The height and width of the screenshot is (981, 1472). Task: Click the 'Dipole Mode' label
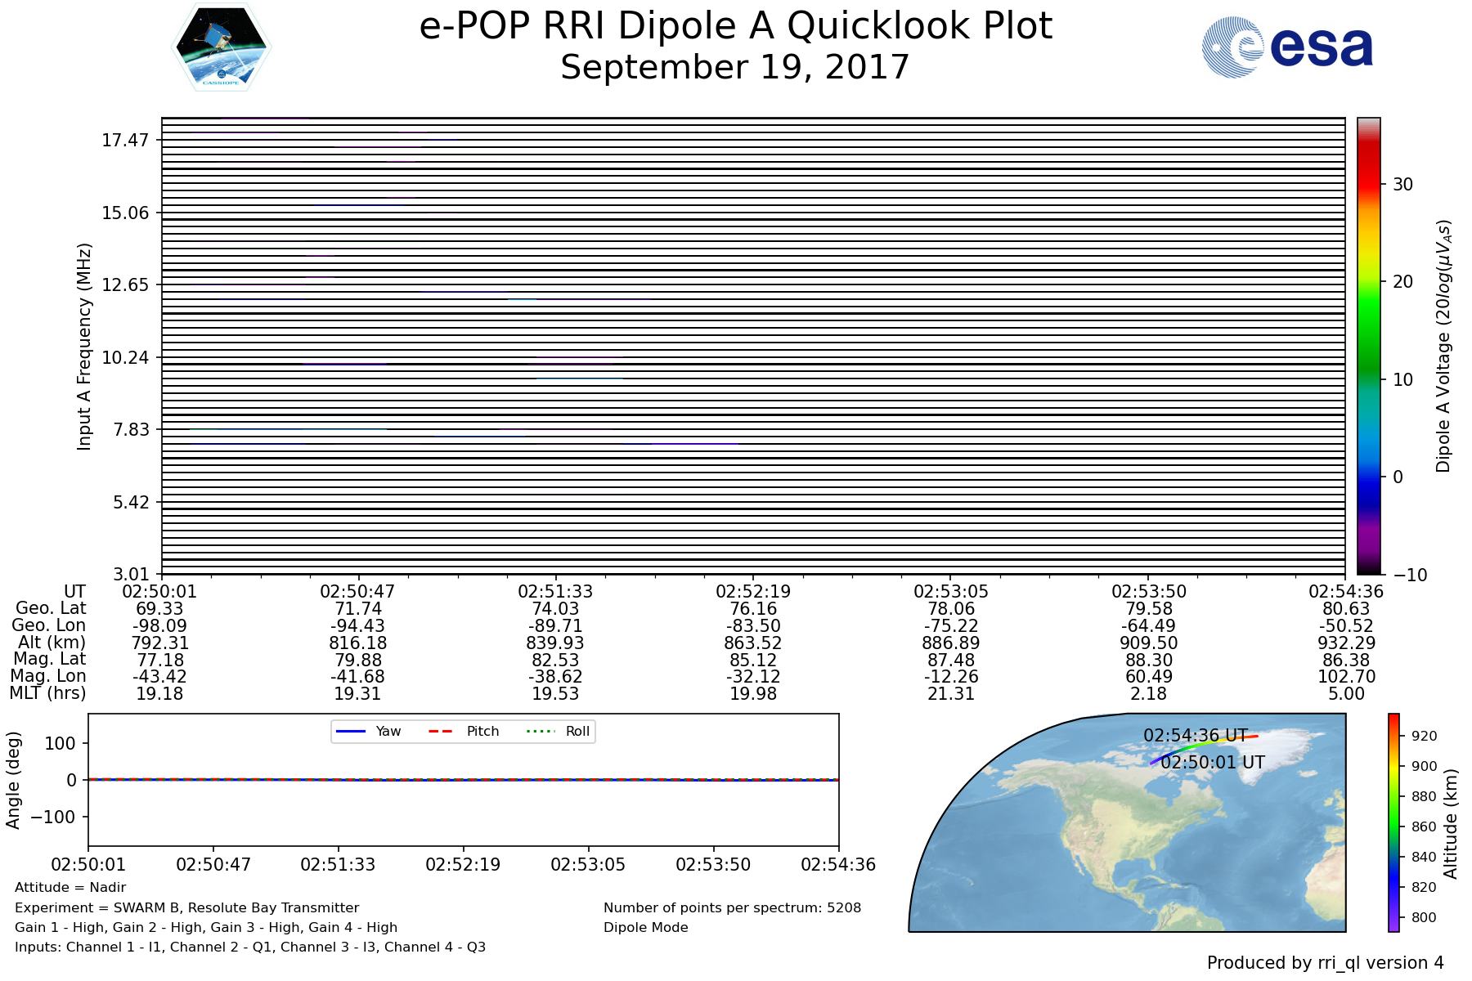(x=645, y=927)
